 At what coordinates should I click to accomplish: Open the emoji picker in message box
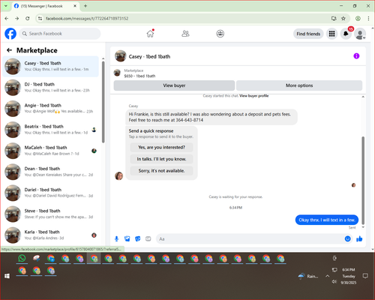coord(347,238)
